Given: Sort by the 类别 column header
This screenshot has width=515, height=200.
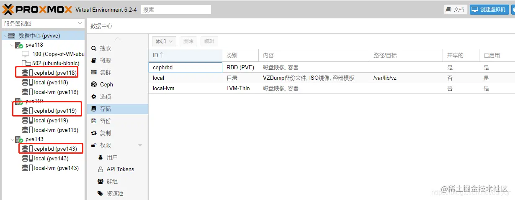Looking at the screenshot, I should (240, 55).
